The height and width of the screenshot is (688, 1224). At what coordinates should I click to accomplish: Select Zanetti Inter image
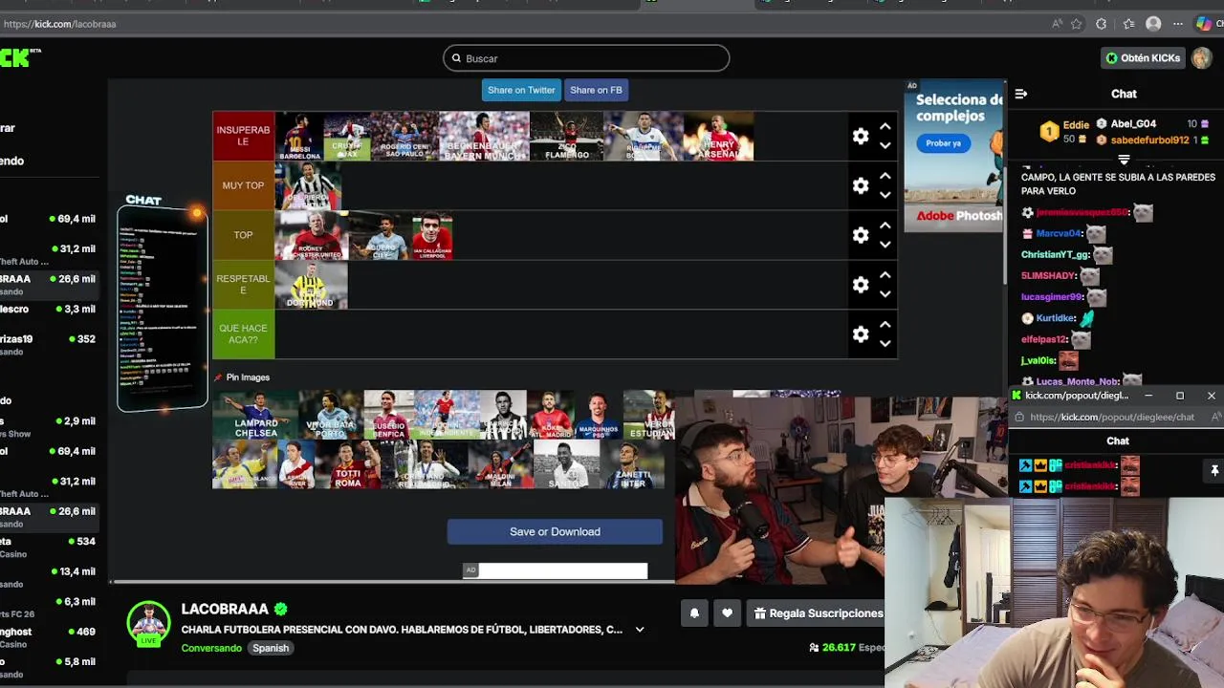coord(633,464)
